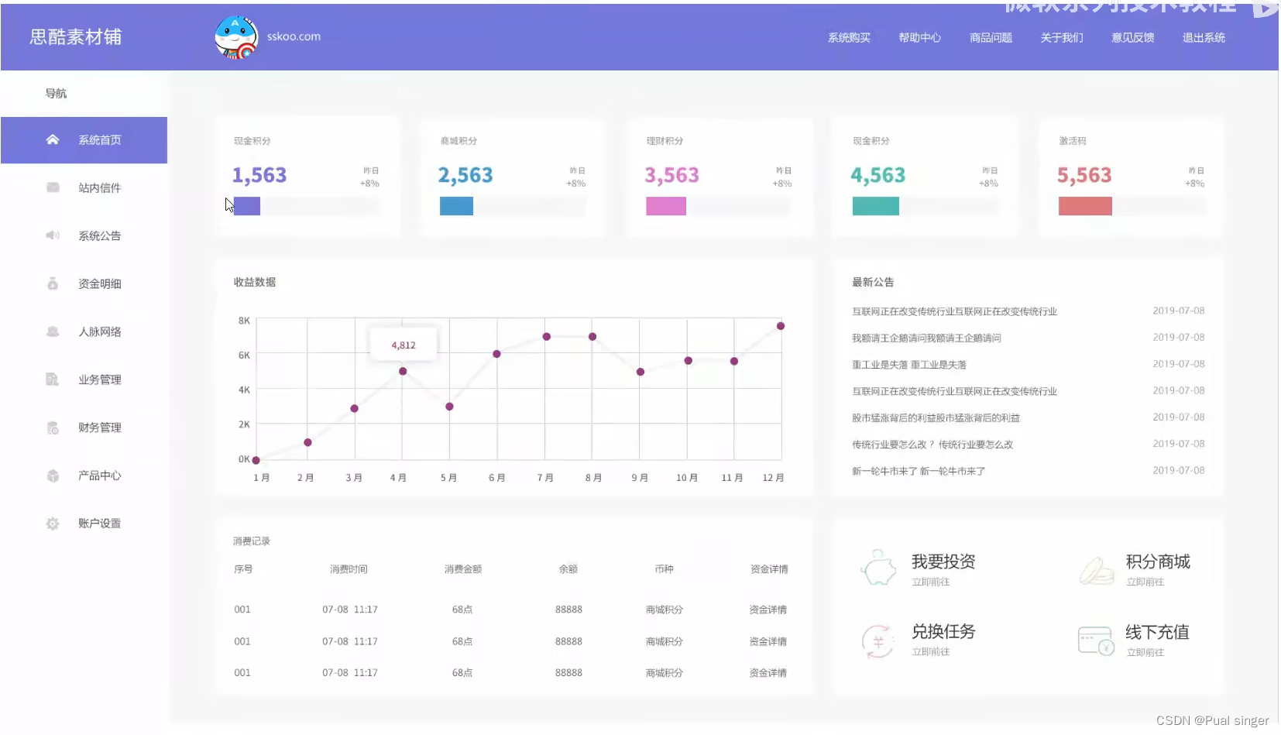Open 人脉网络 in the sidebar

pyautogui.click(x=84, y=332)
